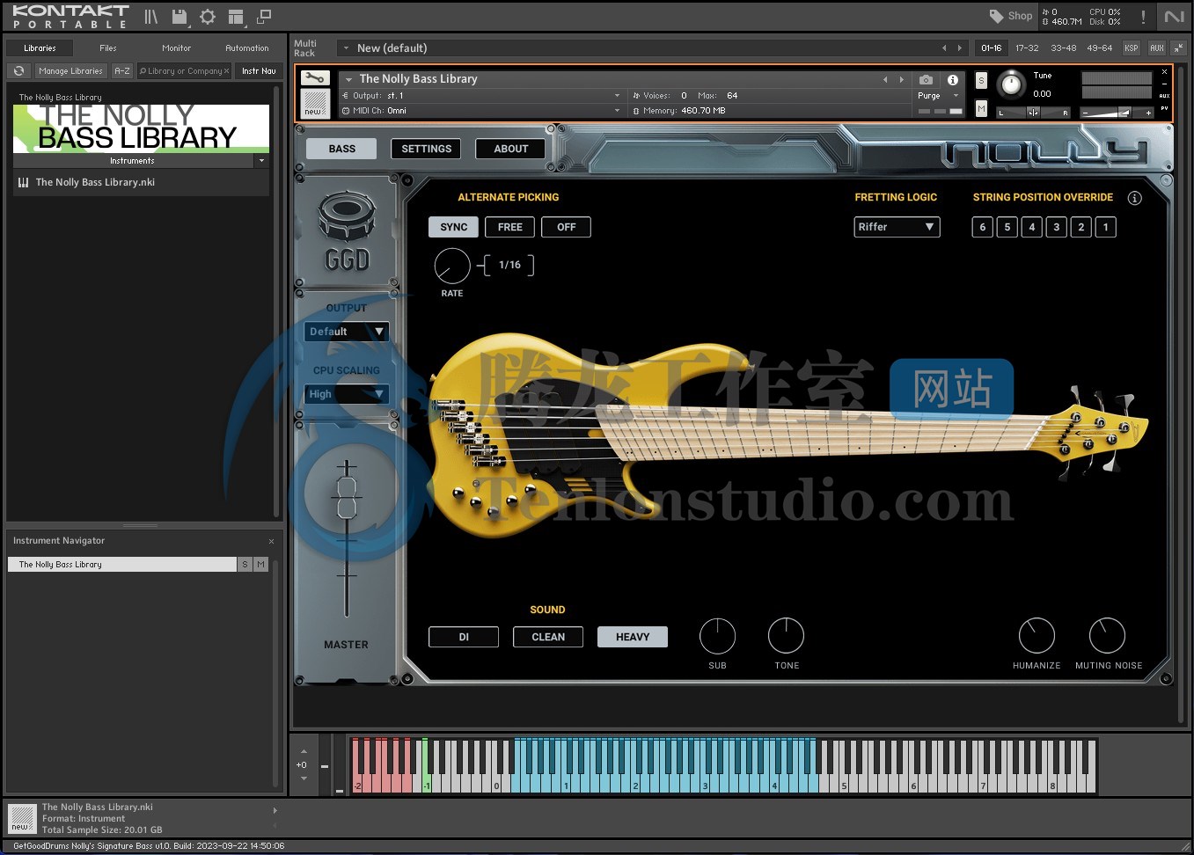
Task: Click the Instr Nav button
Action: pyautogui.click(x=259, y=71)
